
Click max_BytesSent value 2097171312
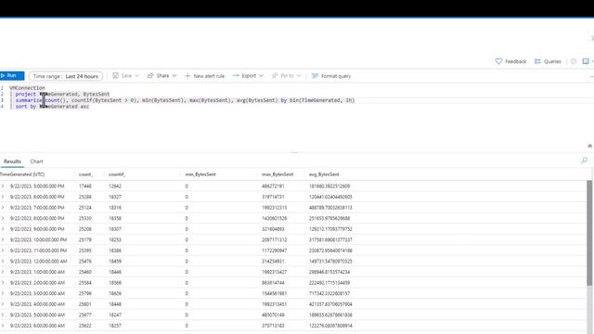(275, 239)
